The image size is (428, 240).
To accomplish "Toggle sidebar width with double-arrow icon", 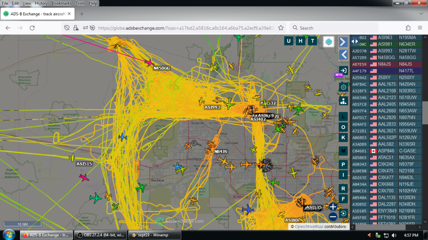I will click(354, 41).
